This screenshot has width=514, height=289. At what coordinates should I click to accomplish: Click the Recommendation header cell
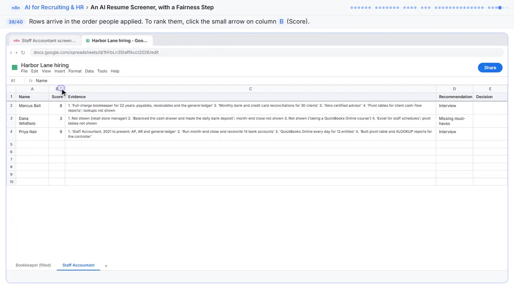coord(455,97)
